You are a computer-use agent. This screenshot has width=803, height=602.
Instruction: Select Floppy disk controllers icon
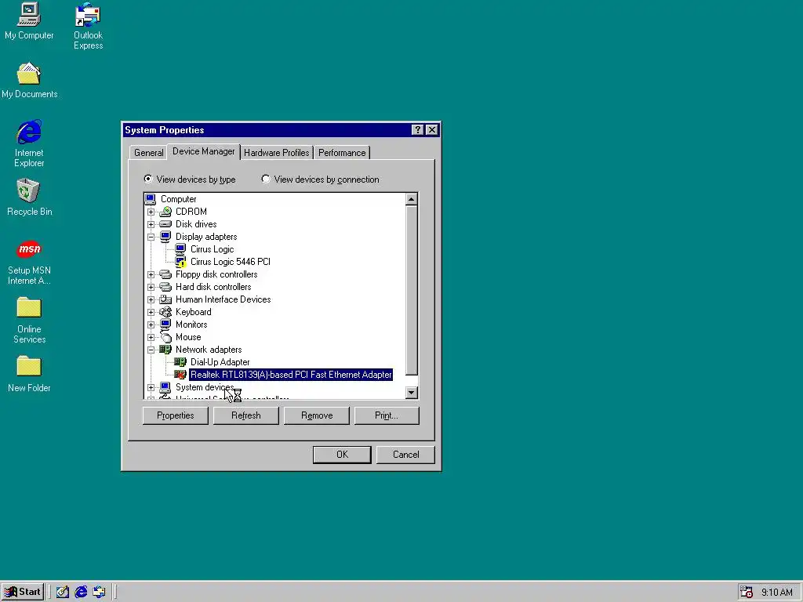tap(165, 274)
